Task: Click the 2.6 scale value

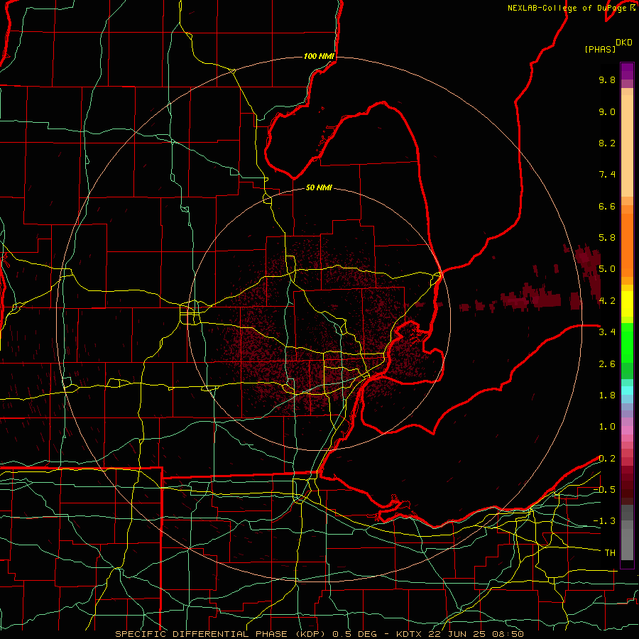Action: coord(607,364)
